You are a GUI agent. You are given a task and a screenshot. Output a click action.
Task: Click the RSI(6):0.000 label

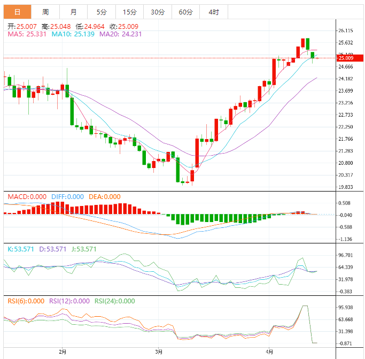click(x=26, y=301)
